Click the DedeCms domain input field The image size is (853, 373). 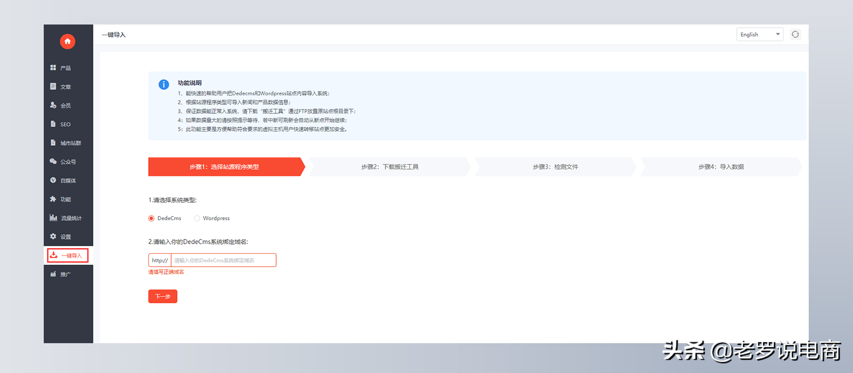click(223, 260)
